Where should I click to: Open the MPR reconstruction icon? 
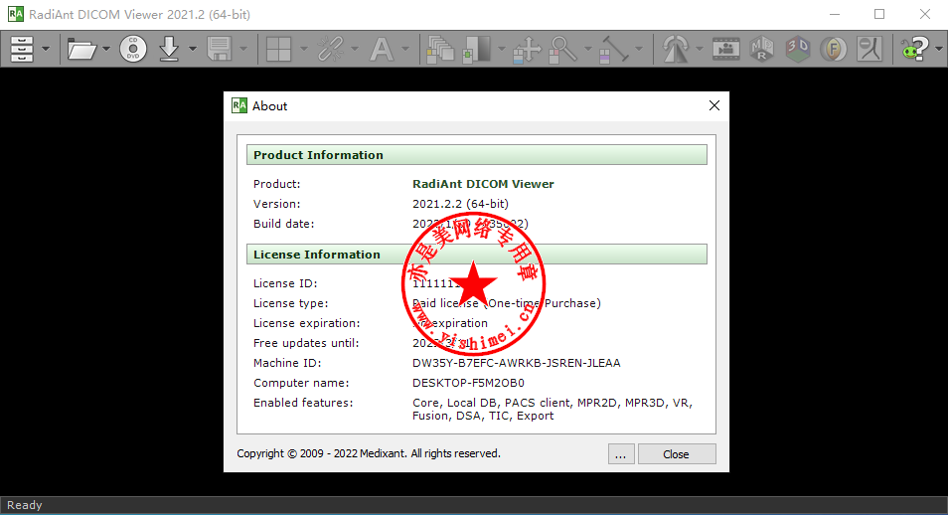pos(762,49)
